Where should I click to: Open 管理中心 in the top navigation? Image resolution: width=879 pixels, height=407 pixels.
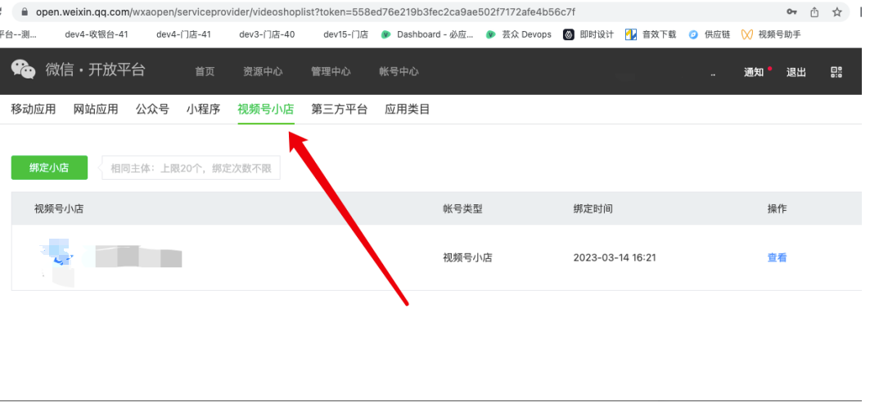[331, 72]
